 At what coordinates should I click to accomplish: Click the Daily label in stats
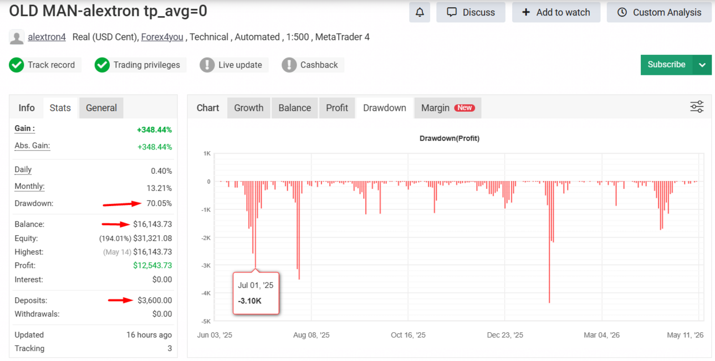pos(23,169)
